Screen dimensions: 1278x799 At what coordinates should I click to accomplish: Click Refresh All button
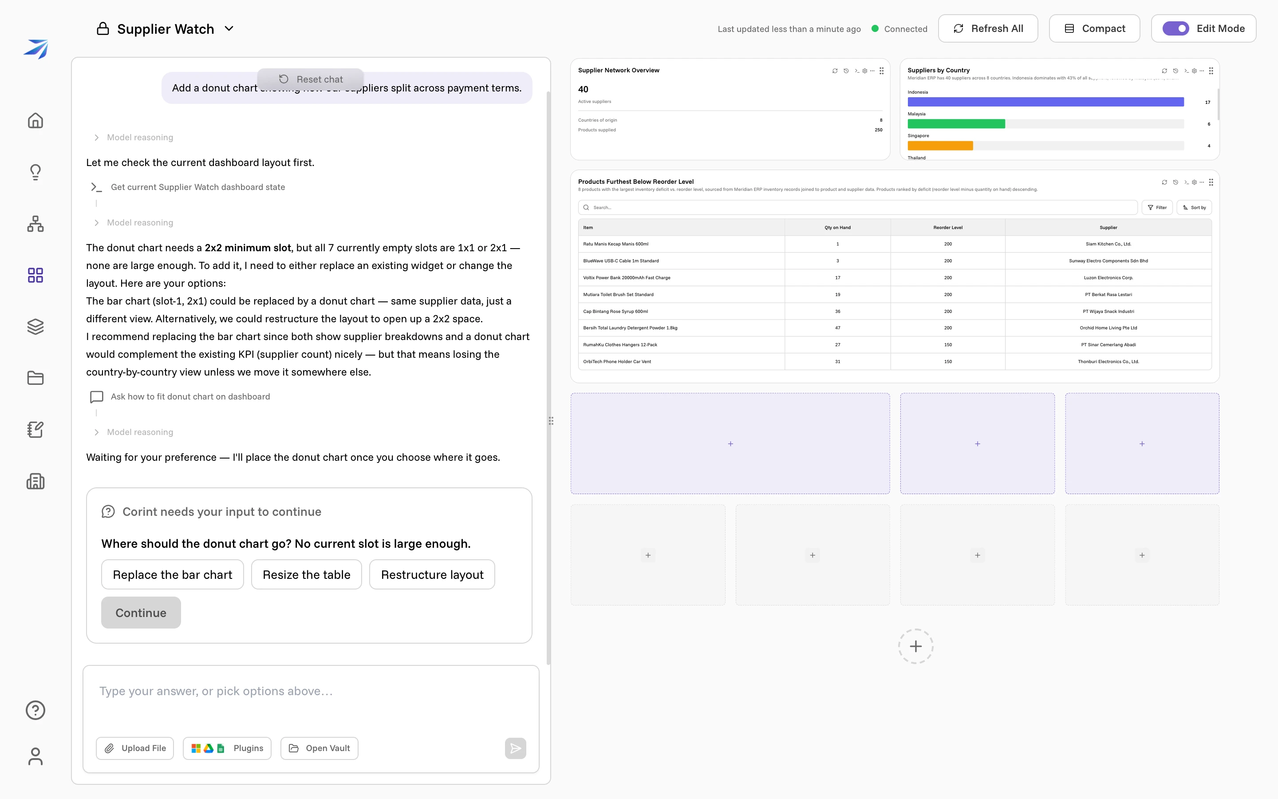988,28
